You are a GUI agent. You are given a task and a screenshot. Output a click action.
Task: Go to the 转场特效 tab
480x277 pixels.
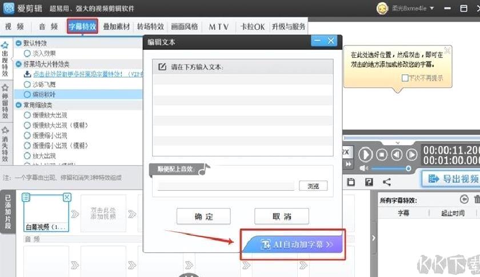coord(150,27)
